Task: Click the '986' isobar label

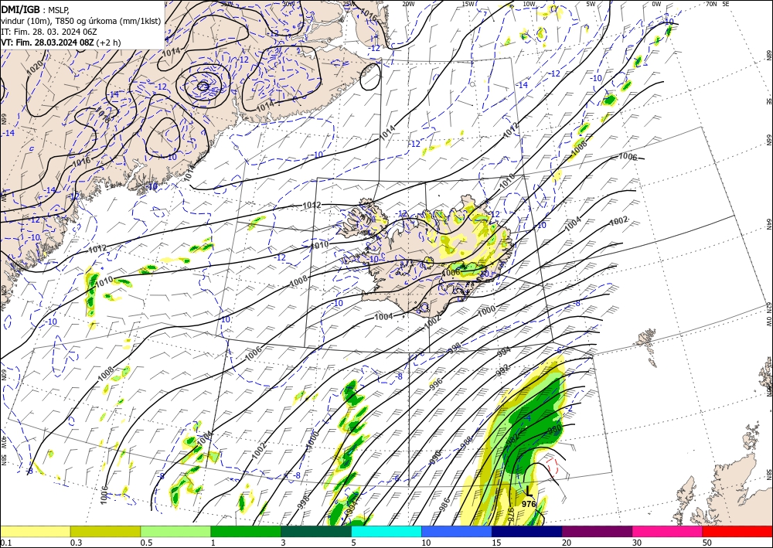Action: point(444,504)
